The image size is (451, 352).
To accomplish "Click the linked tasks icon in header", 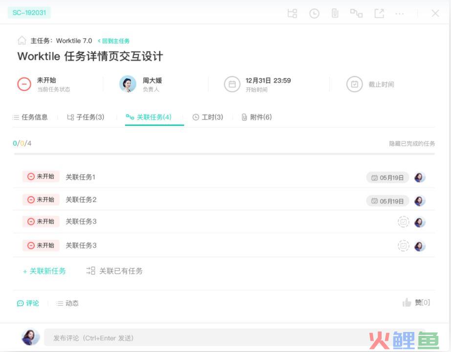I will point(356,13).
